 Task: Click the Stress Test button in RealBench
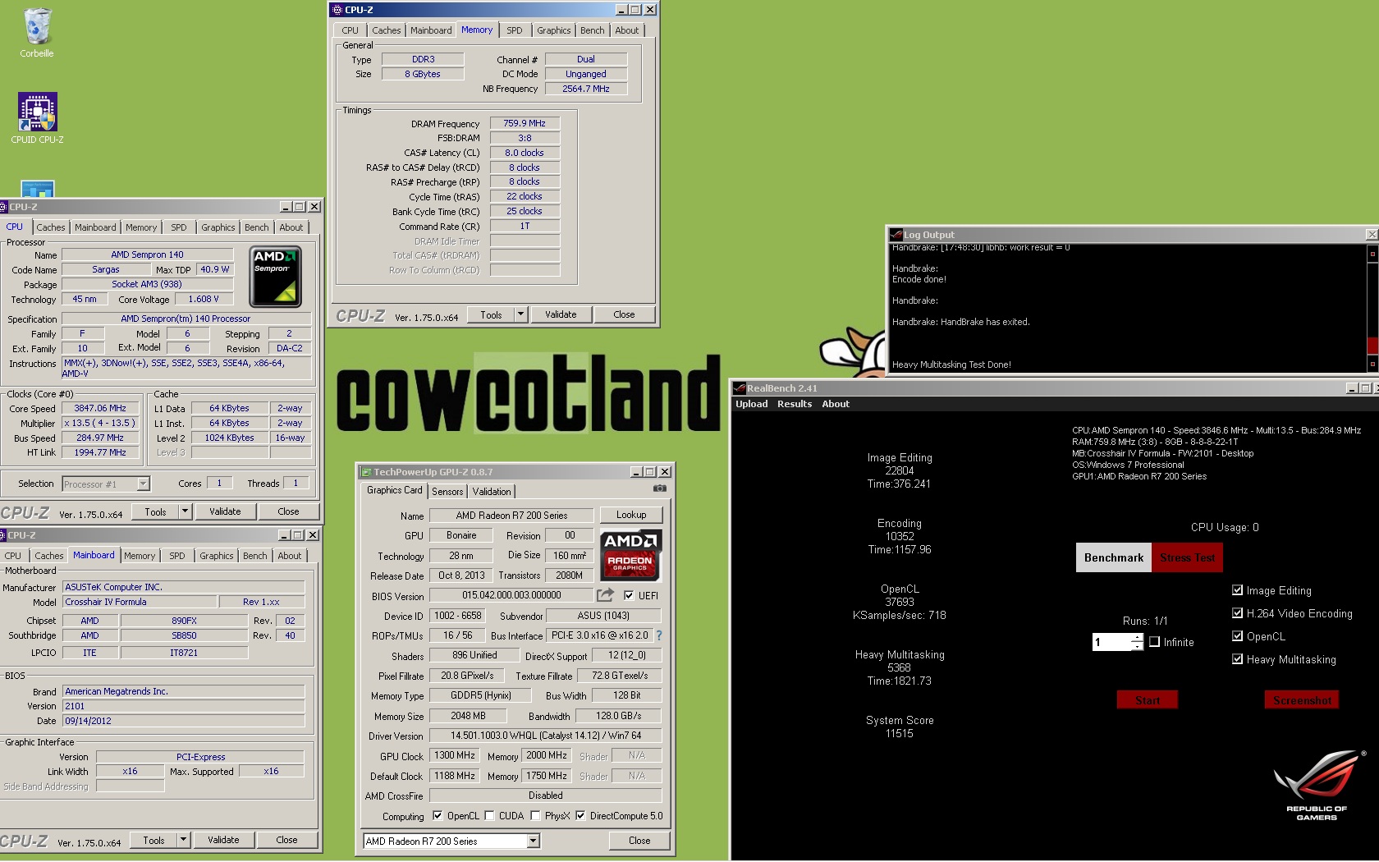(x=1188, y=557)
